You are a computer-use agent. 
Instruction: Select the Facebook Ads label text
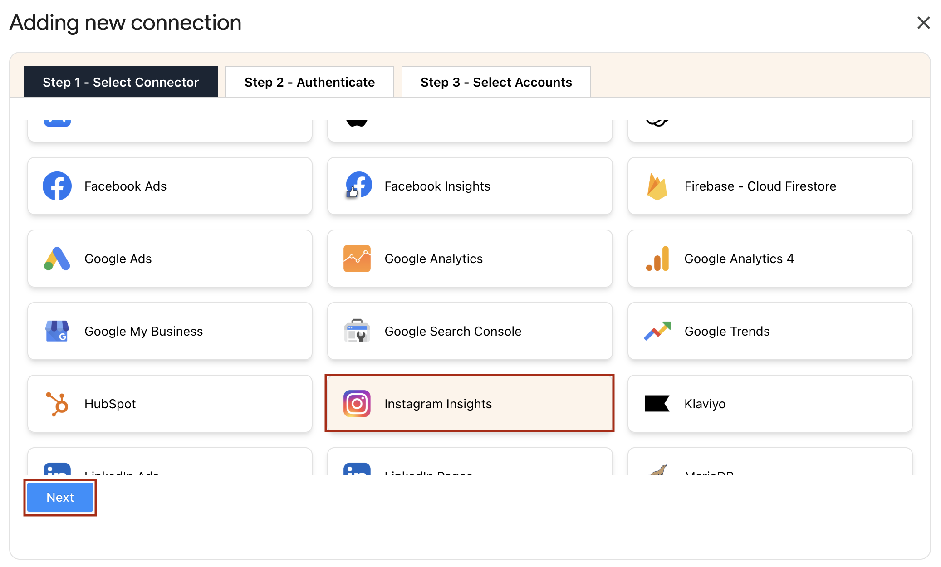[x=126, y=186]
